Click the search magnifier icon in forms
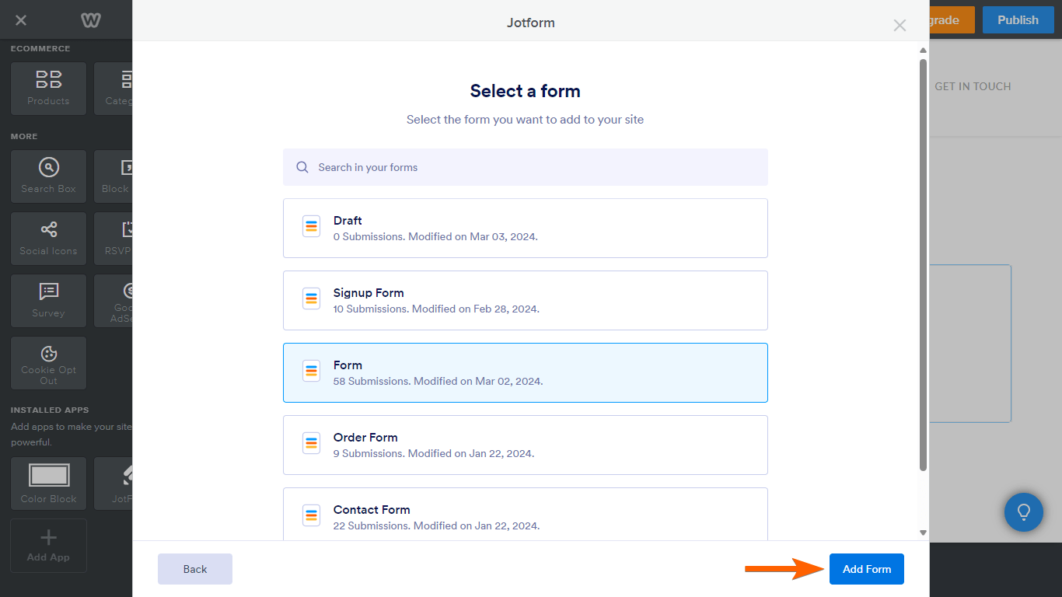Viewport: 1062px width, 597px height. [x=302, y=167]
